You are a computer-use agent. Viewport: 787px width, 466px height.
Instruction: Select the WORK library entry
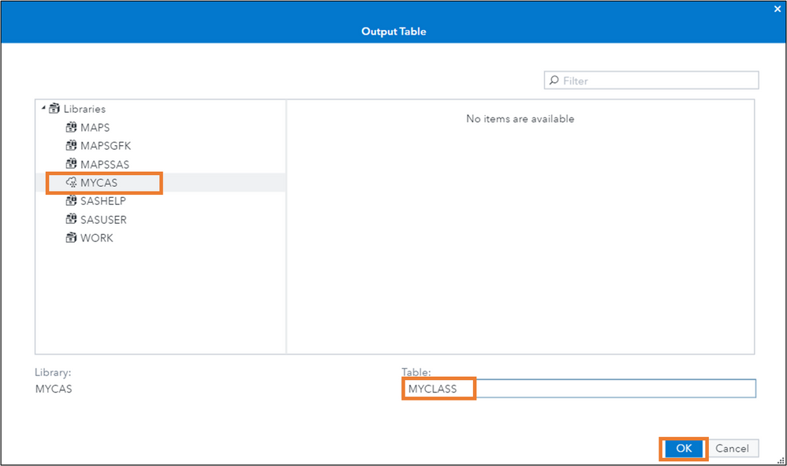tap(96, 237)
